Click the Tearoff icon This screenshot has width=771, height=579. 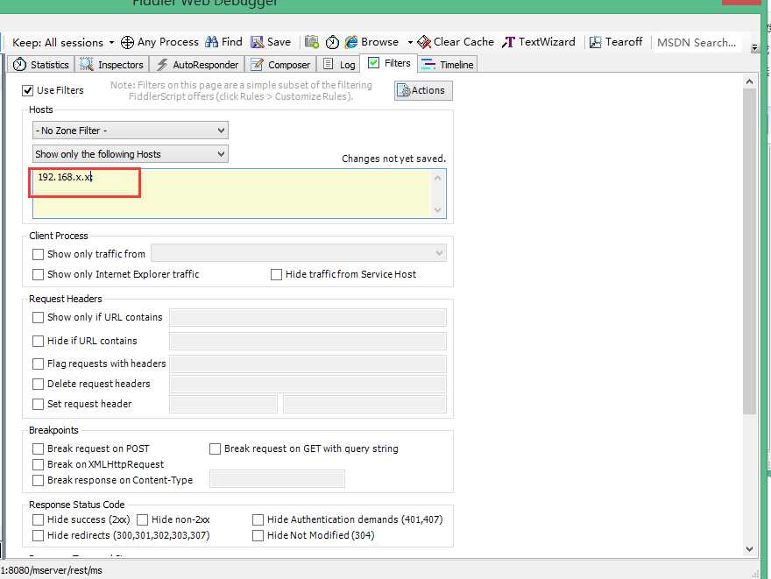pyautogui.click(x=595, y=42)
